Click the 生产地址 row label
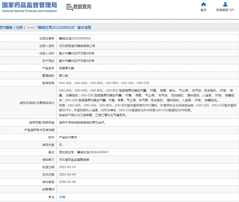239x202 pixels. pyautogui.click(x=48, y=61)
